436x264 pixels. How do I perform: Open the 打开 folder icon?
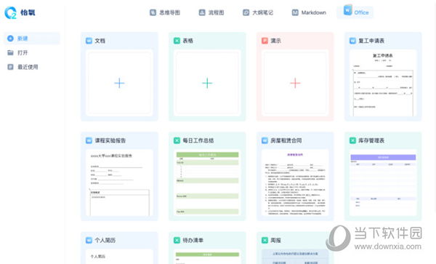10,52
